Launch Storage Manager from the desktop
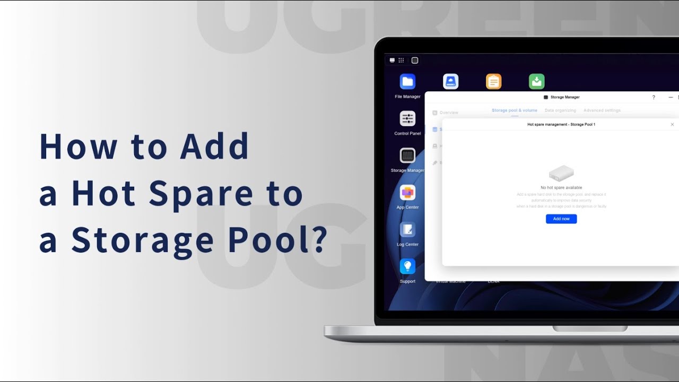 [407, 156]
